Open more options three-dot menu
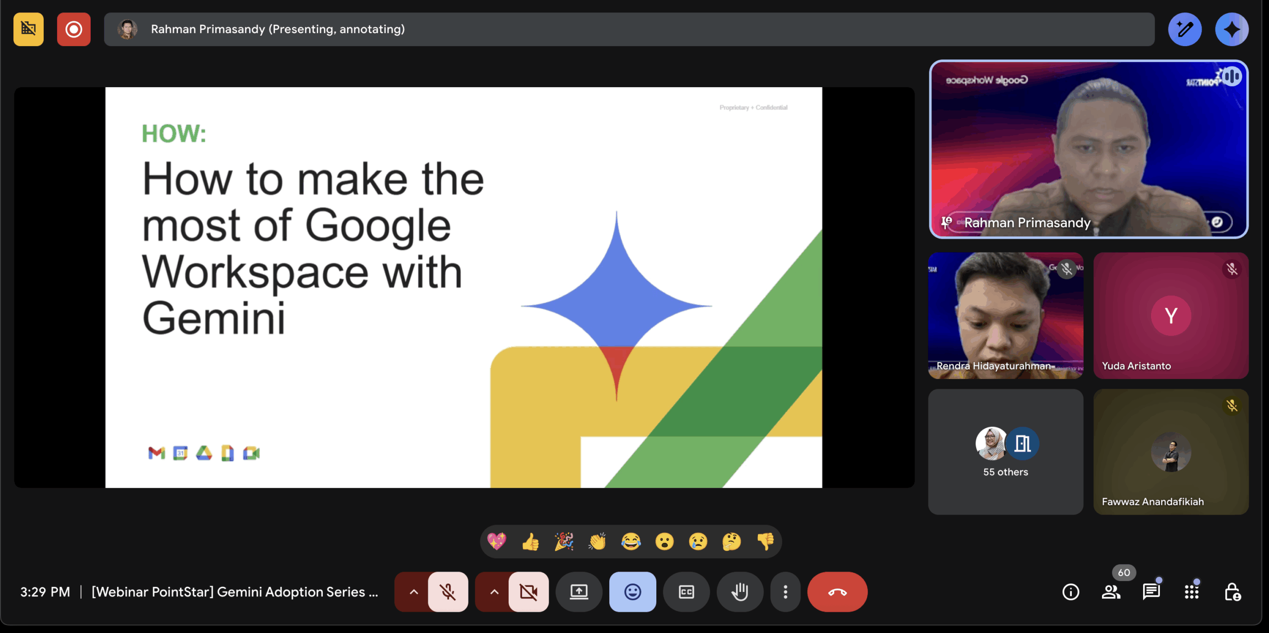 [785, 592]
